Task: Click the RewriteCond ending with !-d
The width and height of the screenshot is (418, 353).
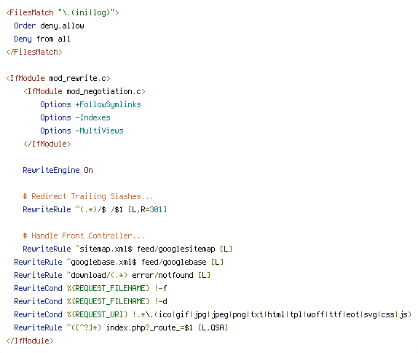Action: click(90, 301)
